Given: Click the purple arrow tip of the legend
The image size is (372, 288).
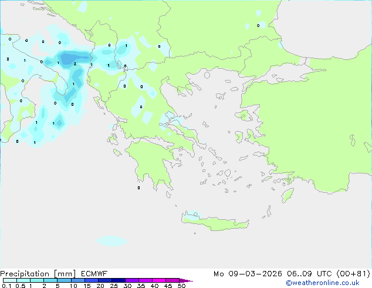Looking at the screenshot, I should pos(186,280).
